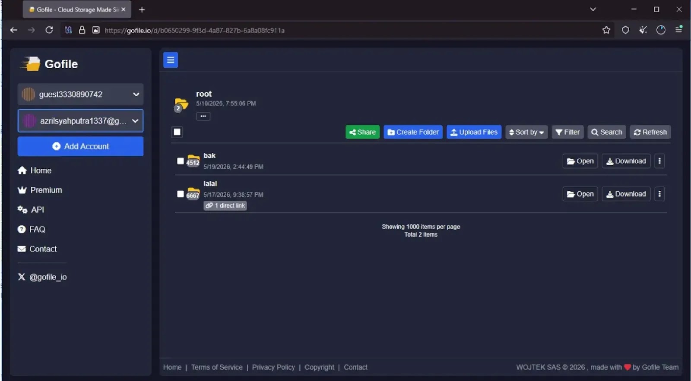
Task: Click Create Folder button
Action: pos(413,132)
